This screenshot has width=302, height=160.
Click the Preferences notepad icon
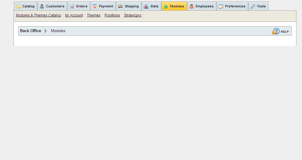click(x=221, y=6)
